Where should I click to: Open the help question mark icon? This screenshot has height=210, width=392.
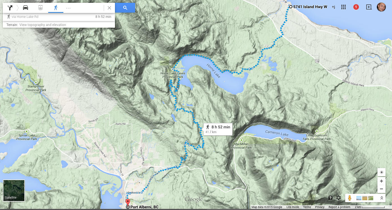pos(330,198)
